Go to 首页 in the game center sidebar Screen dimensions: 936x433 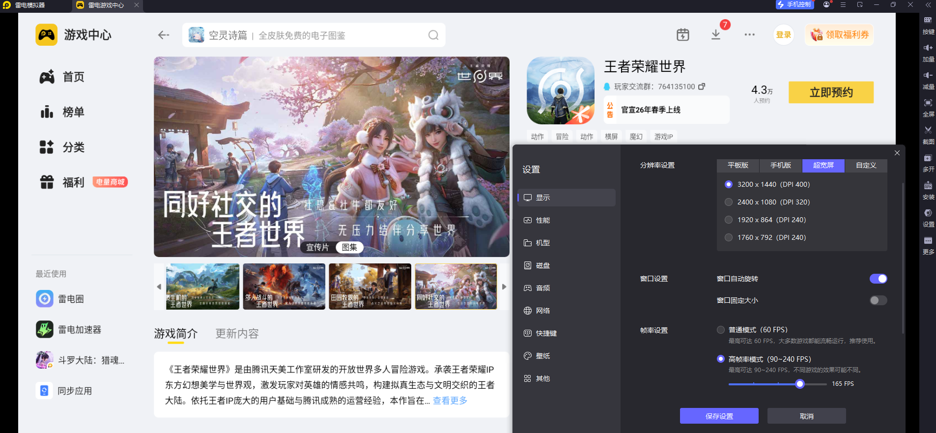point(62,77)
